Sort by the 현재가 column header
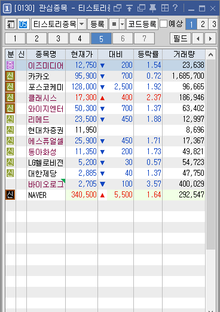The image size is (220, 312). point(82,55)
